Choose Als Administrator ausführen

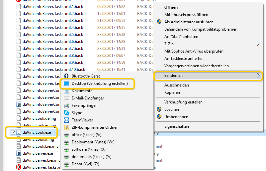click(x=189, y=22)
